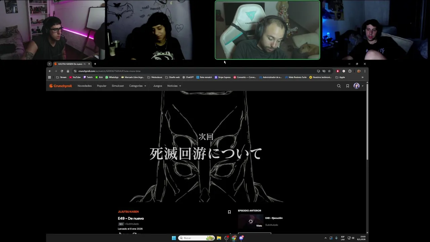Close the JUJUTSU KAISEN browser tab

(89, 64)
